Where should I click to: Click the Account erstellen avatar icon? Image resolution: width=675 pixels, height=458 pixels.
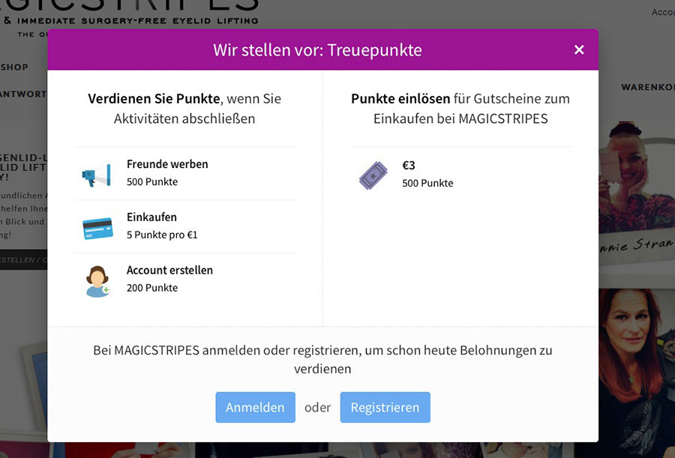97,281
